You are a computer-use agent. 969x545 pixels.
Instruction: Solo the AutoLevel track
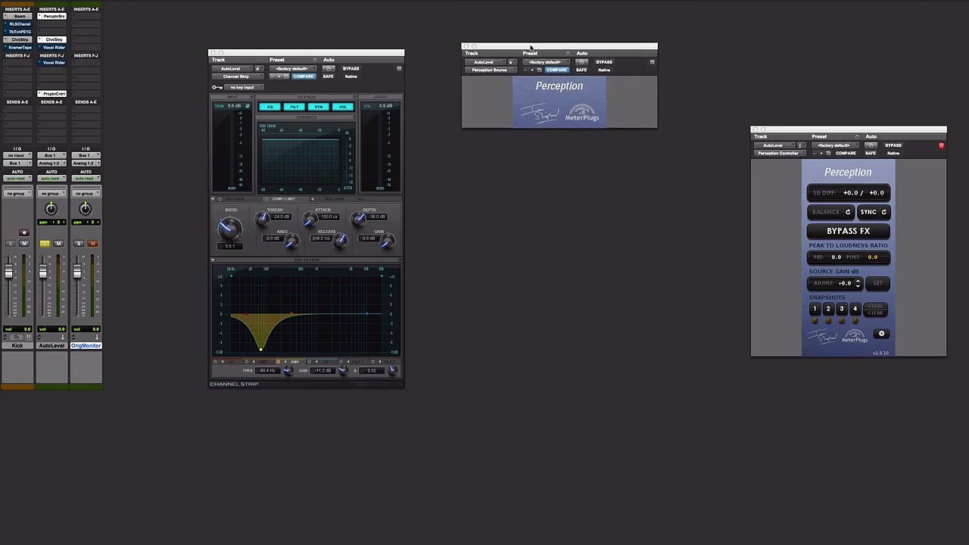coord(44,244)
